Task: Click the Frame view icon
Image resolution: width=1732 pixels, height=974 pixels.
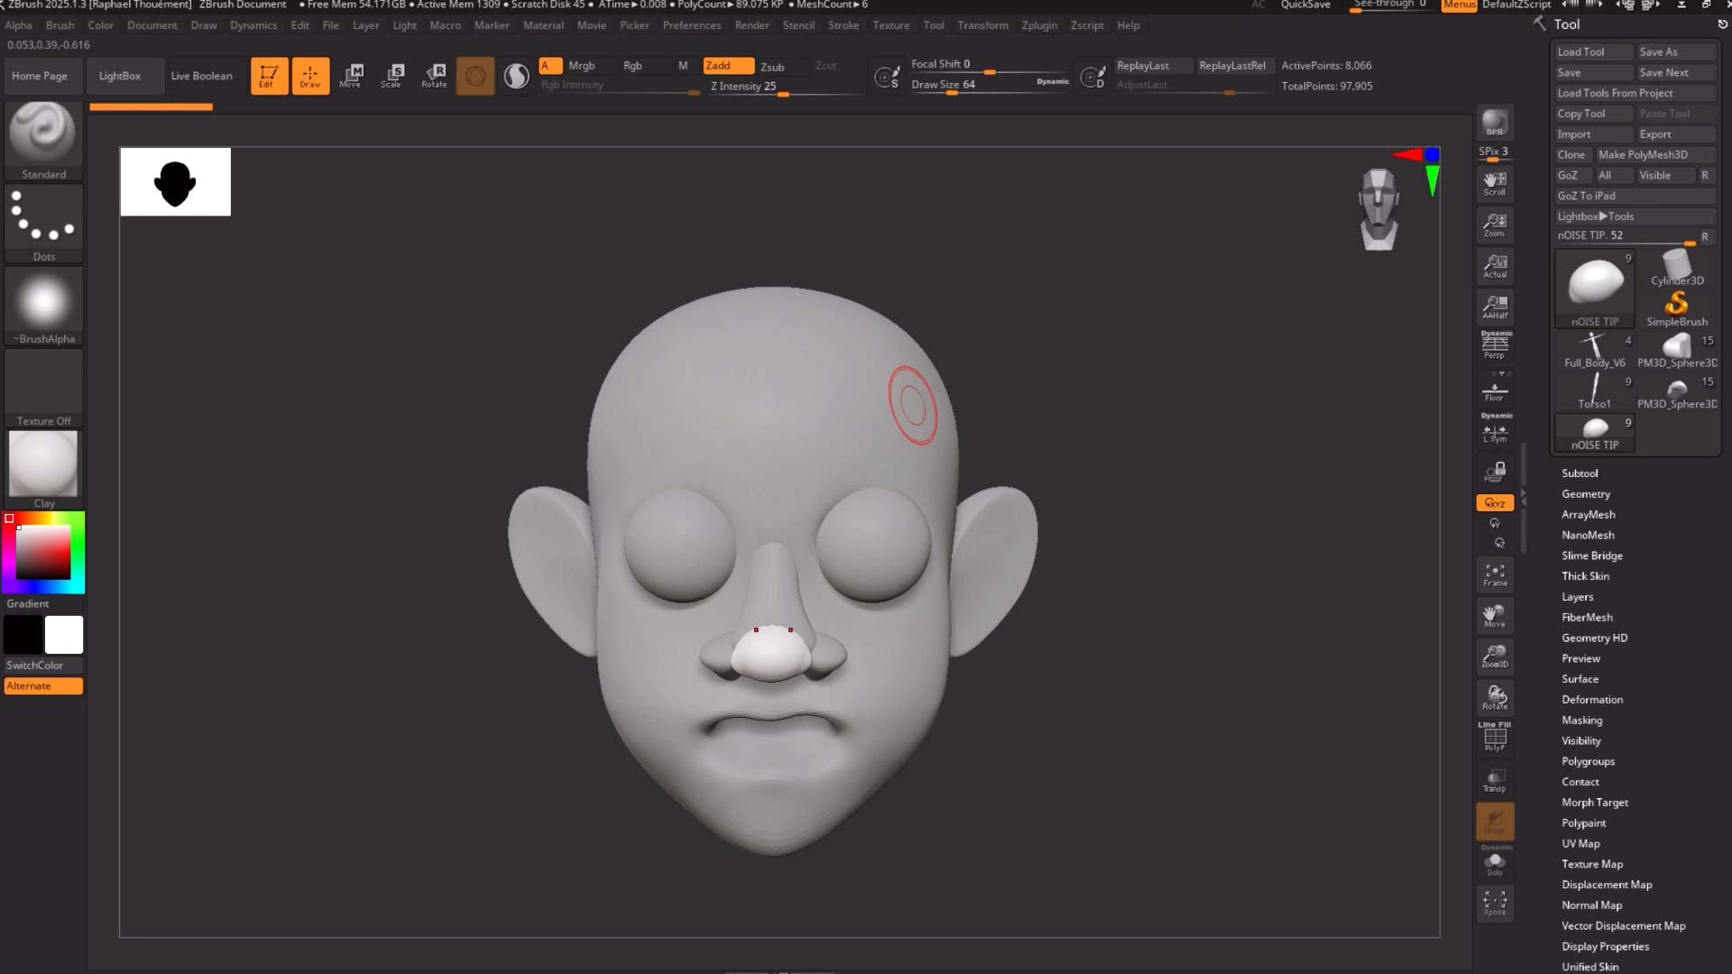Action: coord(1495,574)
